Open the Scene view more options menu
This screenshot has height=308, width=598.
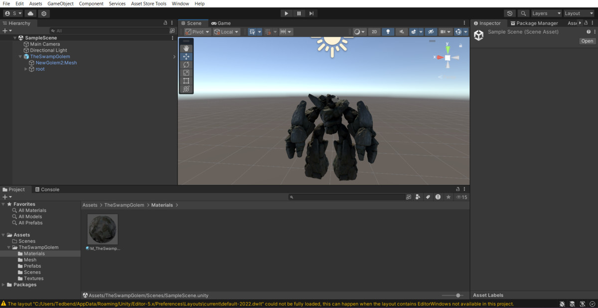tap(464, 23)
